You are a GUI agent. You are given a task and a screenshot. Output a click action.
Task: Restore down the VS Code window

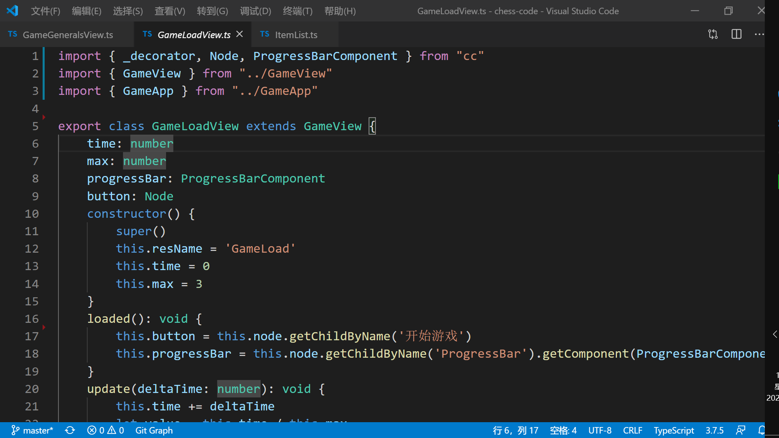click(728, 11)
